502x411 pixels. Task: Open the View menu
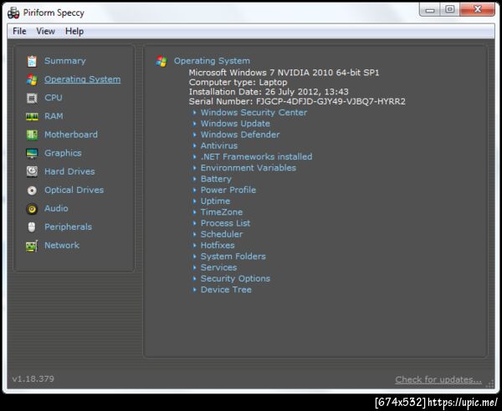[45, 31]
